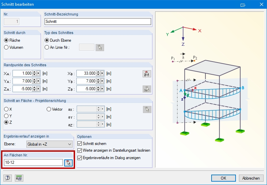Click the two-point pick icon for section endpoints
This screenshot has width=267, height=185.
147,74
